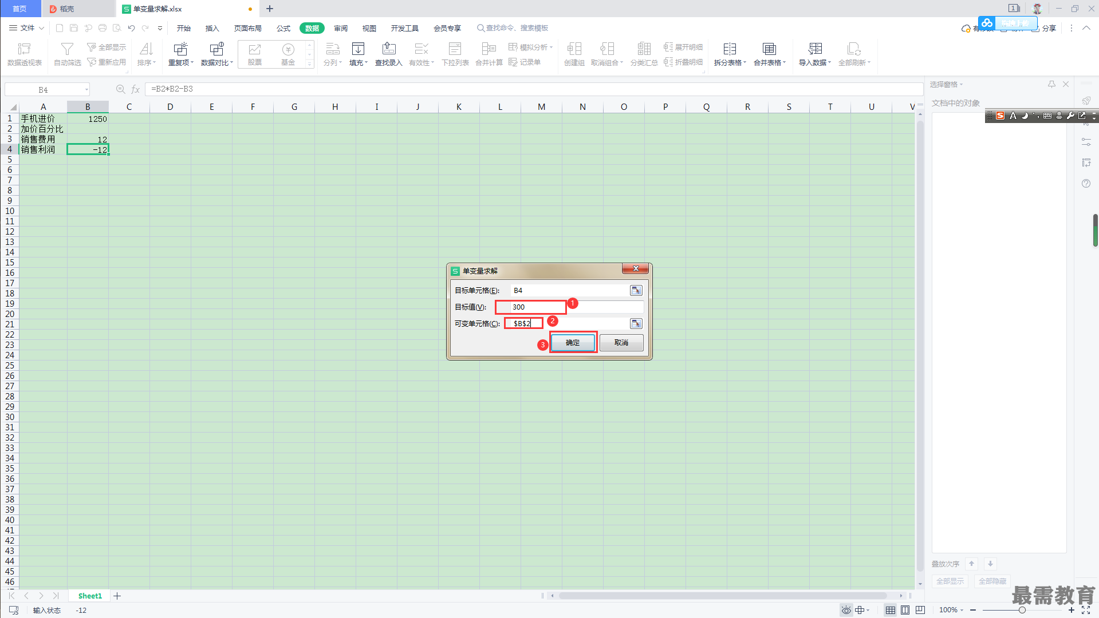Add a new sheet with plus button
Screen dimensions: 1099x618
click(117, 596)
